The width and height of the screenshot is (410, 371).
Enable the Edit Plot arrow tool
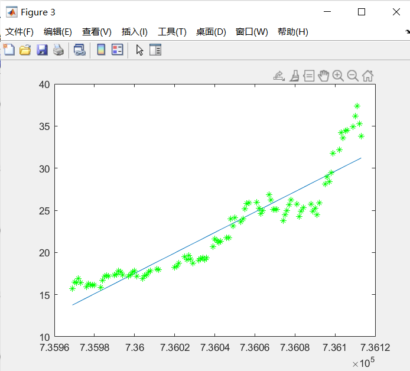coord(139,50)
